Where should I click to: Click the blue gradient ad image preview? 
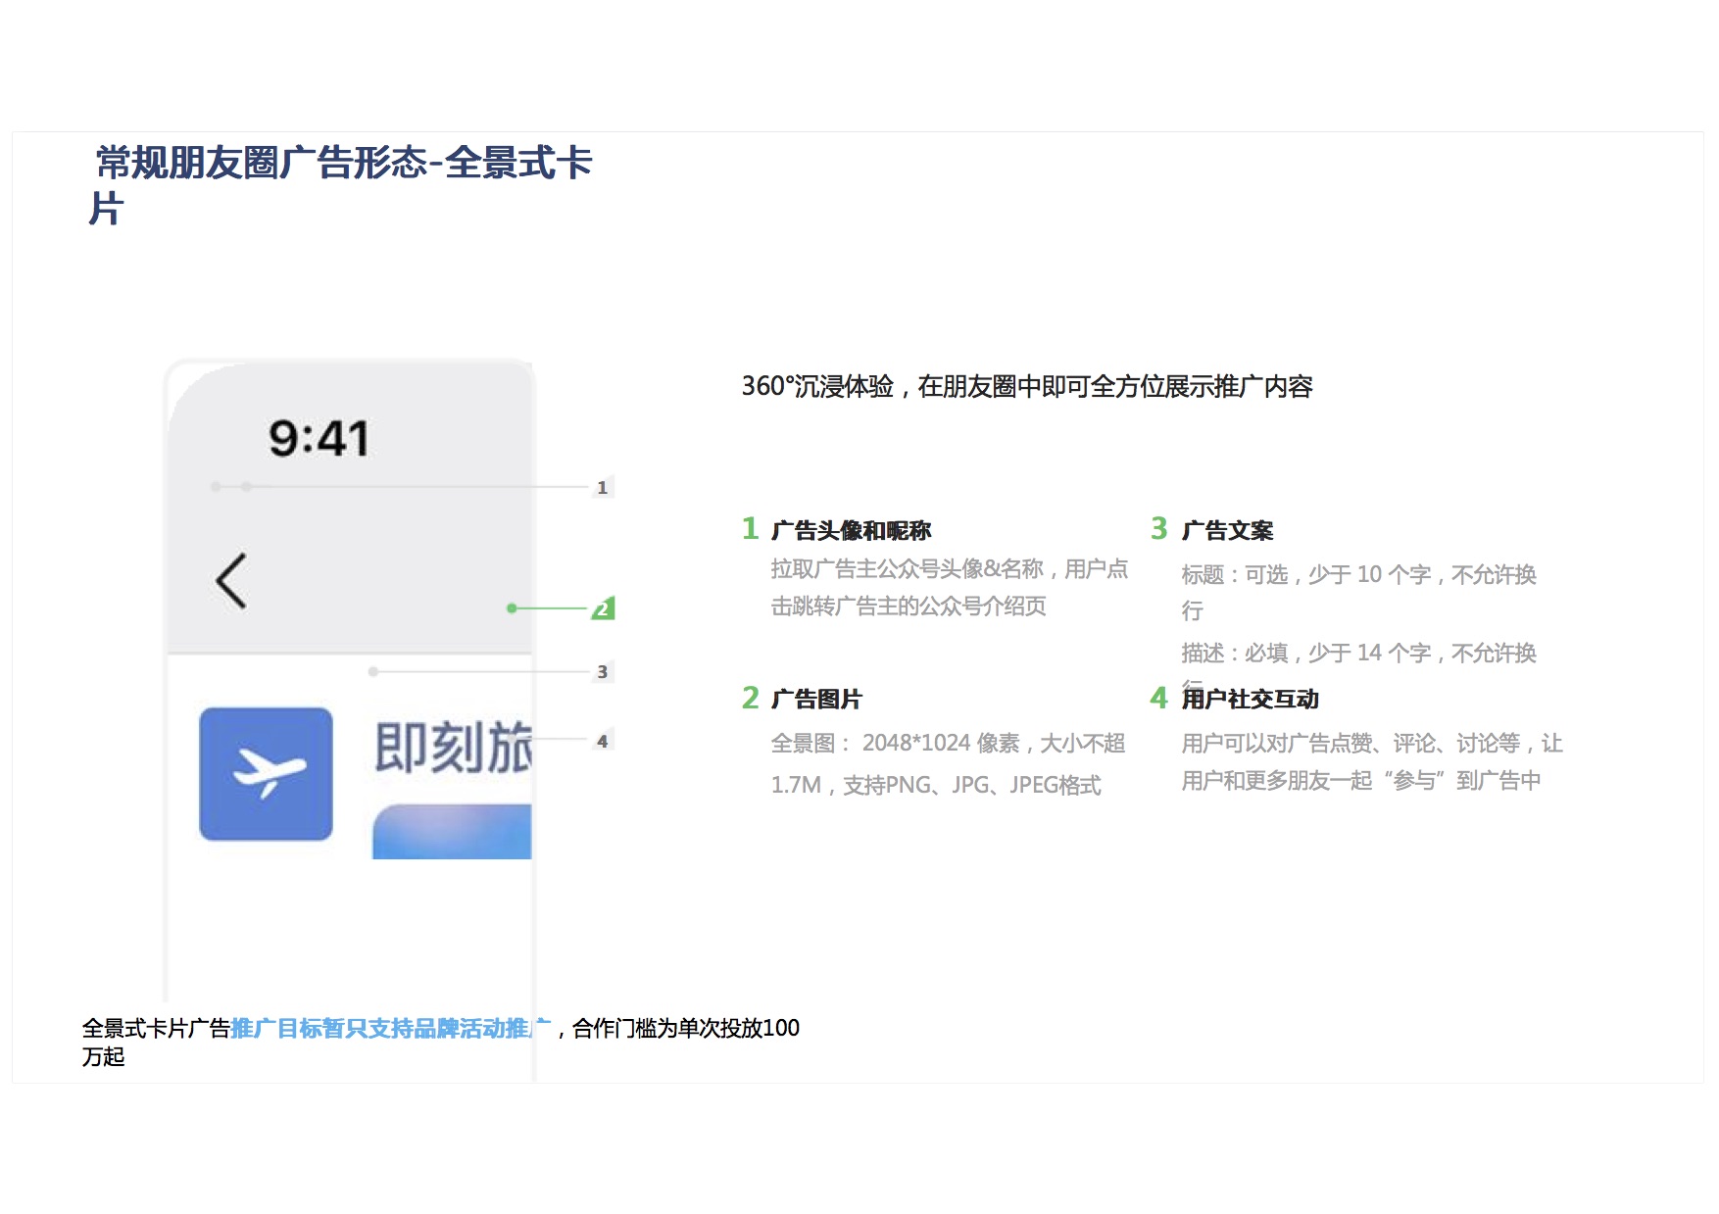[452, 832]
